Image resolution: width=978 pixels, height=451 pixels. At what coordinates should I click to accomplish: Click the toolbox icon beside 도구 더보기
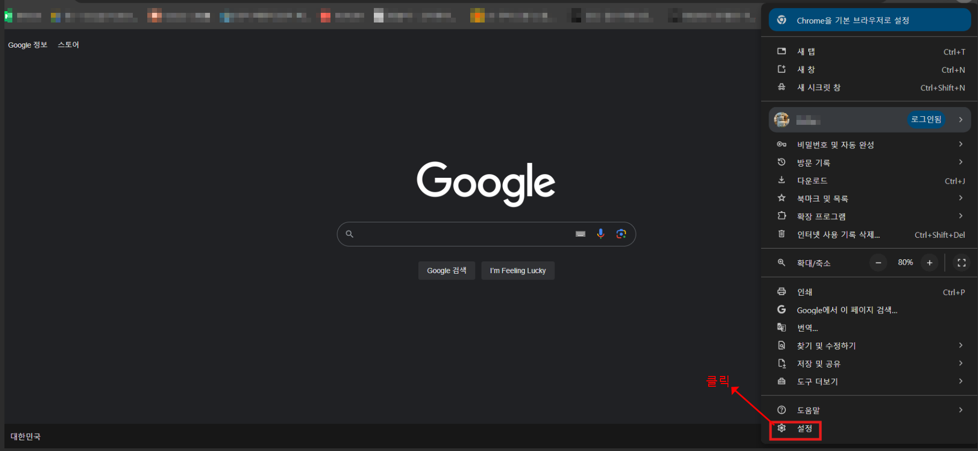781,381
